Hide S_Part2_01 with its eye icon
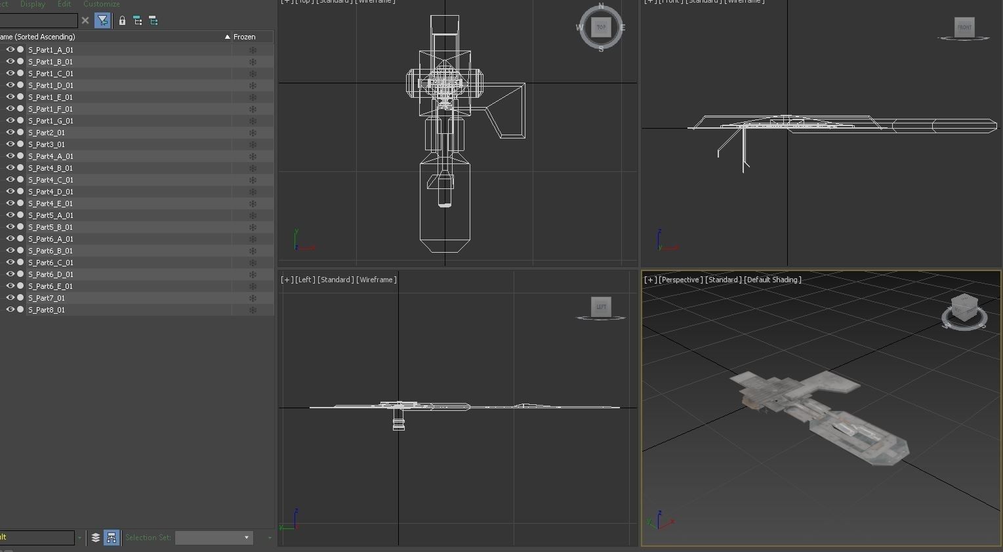The image size is (1003, 552). [10, 132]
